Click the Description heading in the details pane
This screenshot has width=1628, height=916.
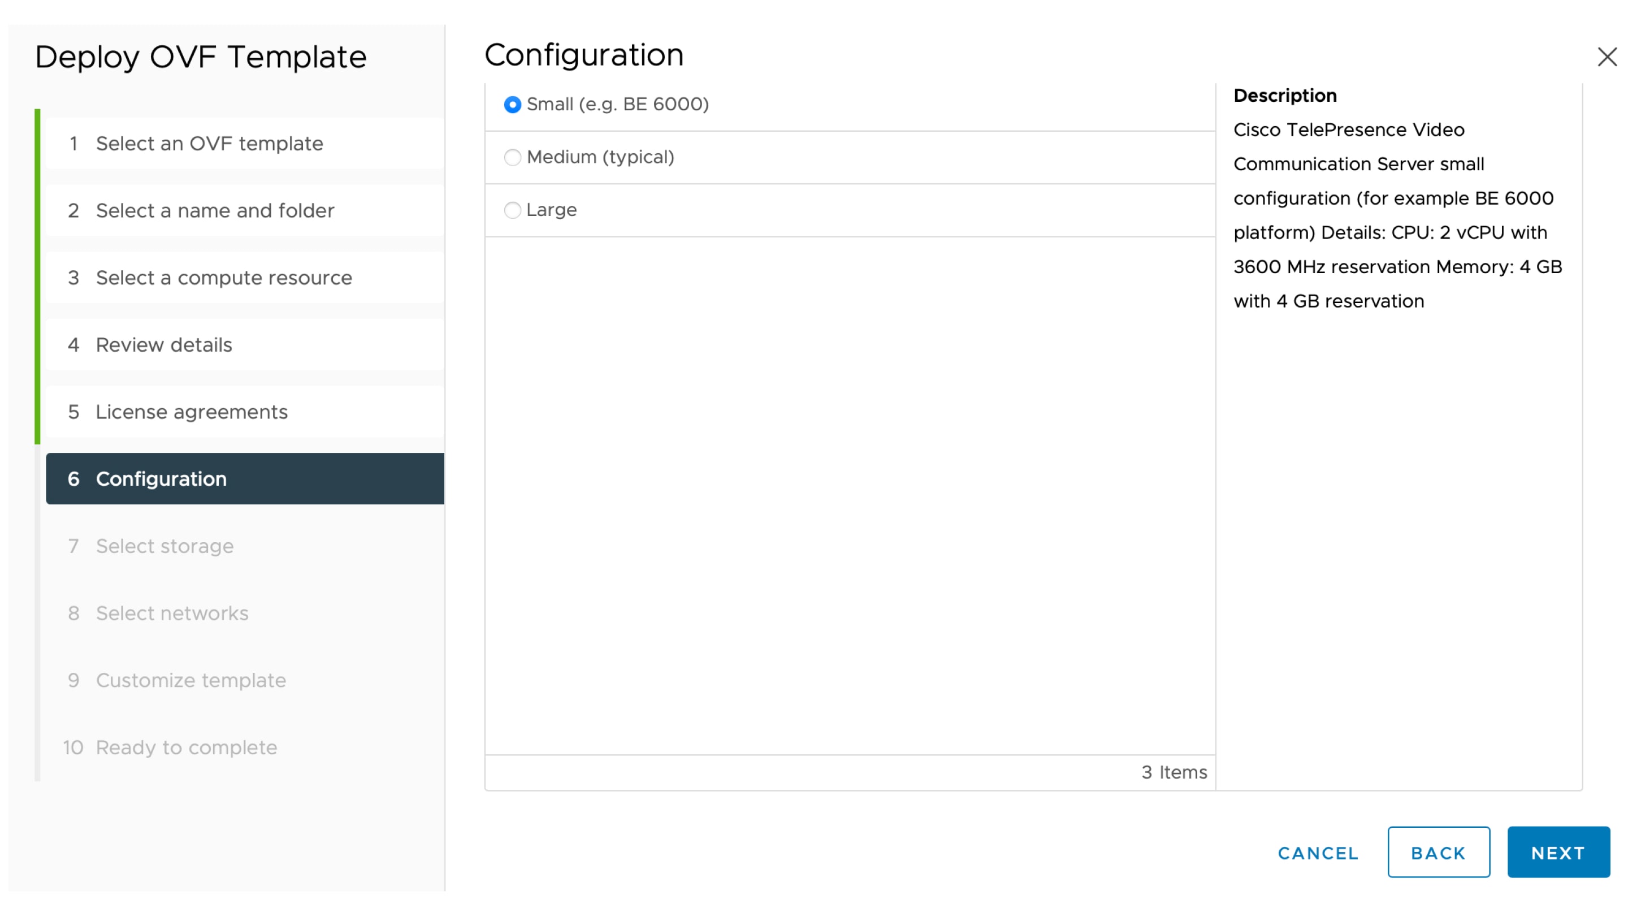(x=1285, y=96)
